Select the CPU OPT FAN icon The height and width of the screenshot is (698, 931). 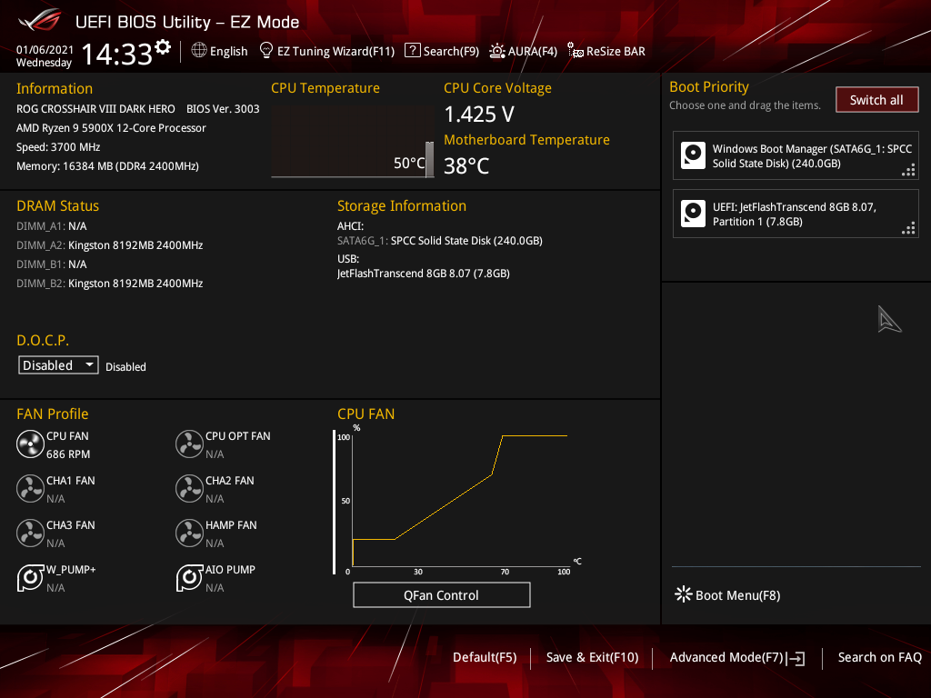(189, 444)
